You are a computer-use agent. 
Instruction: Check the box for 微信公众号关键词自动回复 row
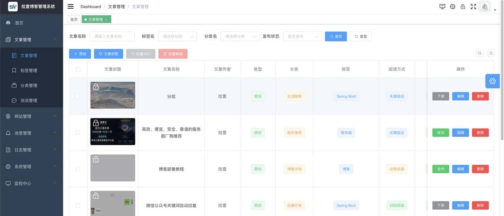(x=78, y=205)
